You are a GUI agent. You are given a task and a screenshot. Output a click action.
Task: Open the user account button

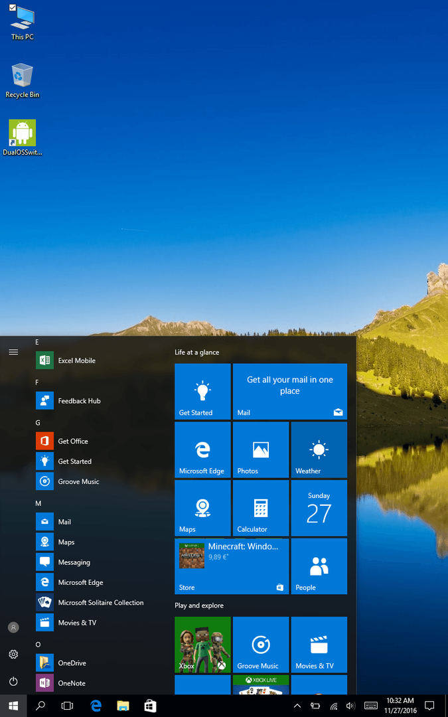pos(13,627)
